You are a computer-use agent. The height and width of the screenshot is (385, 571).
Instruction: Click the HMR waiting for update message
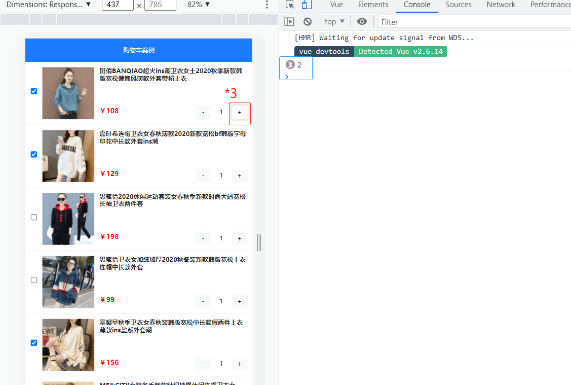384,38
